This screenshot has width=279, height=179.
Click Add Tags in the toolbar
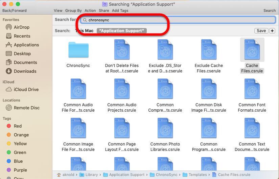120,10
